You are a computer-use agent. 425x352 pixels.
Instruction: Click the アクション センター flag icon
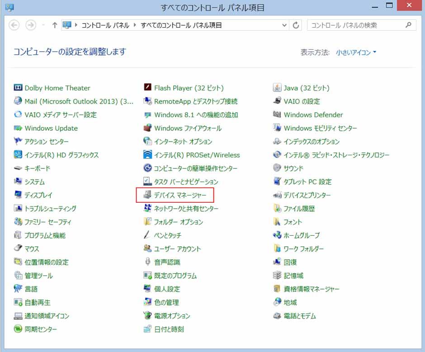(18, 141)
